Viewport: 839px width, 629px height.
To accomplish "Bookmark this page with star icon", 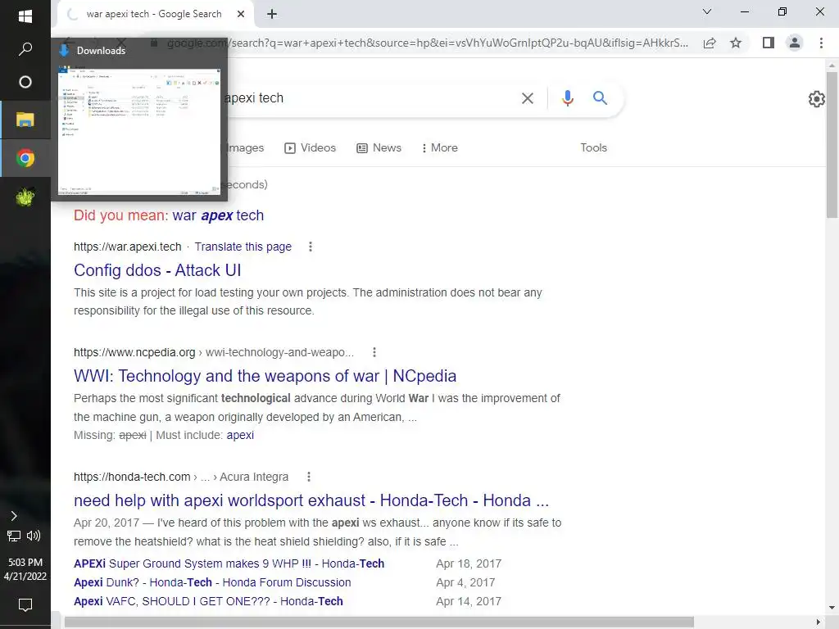I will [x=736, y=43].
